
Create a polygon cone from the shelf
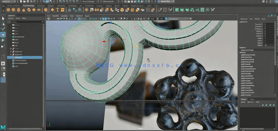(24, 10)
